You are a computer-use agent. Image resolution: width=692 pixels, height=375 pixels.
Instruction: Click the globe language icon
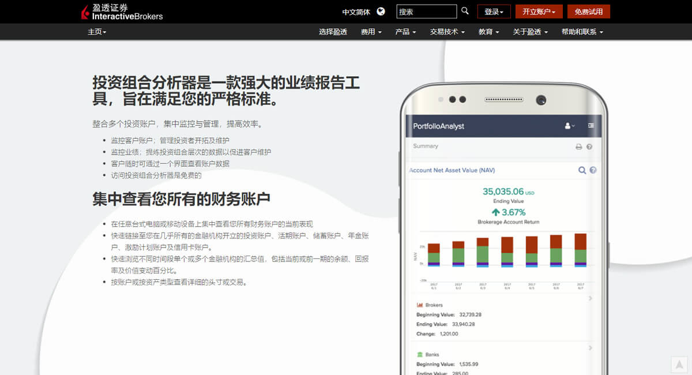pyautogui.click(x=381, y=11)
